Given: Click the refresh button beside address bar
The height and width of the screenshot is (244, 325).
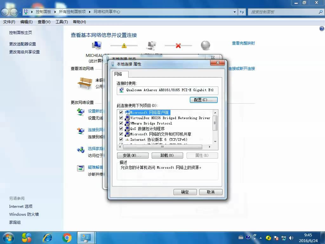Looking at the screenshot, I should tap(242, 12).
